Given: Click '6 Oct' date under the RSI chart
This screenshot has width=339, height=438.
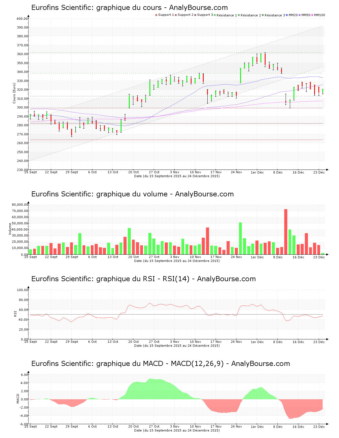Looking at the screenshot, I should [x=92, y=342].
